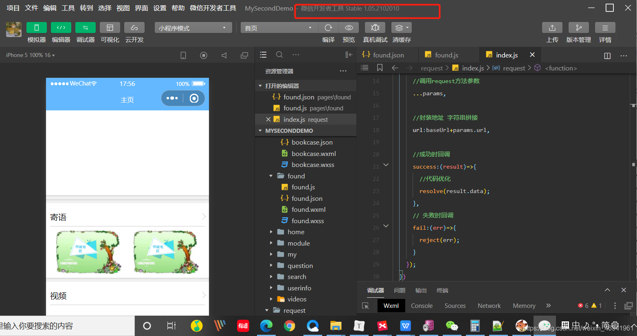Toggle the simulator mute sound icon
The height and width of the screenshot is (336, 637).
click(224, 55)
